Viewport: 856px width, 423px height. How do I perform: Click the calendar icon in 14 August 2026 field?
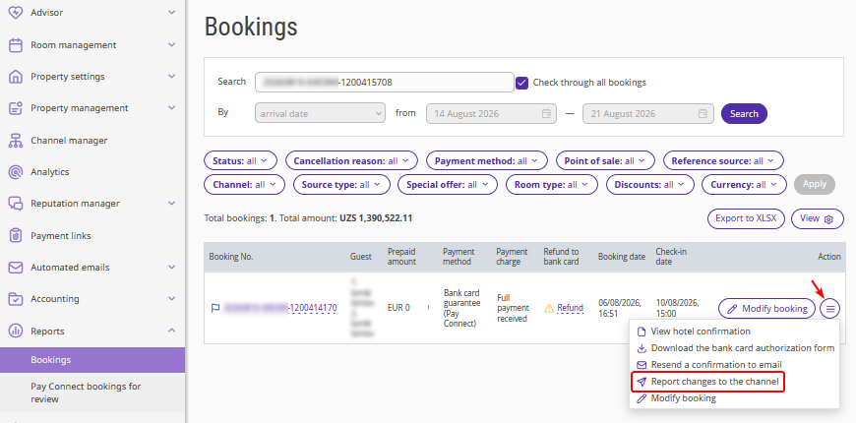[546, 114]
